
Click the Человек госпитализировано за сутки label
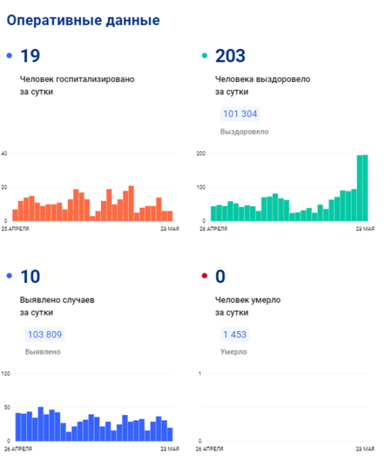tap(77, 85)
